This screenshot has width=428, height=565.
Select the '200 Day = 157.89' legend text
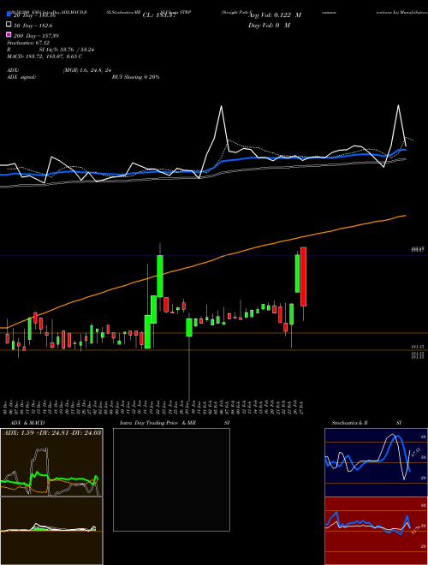click(x=36, y=36)
